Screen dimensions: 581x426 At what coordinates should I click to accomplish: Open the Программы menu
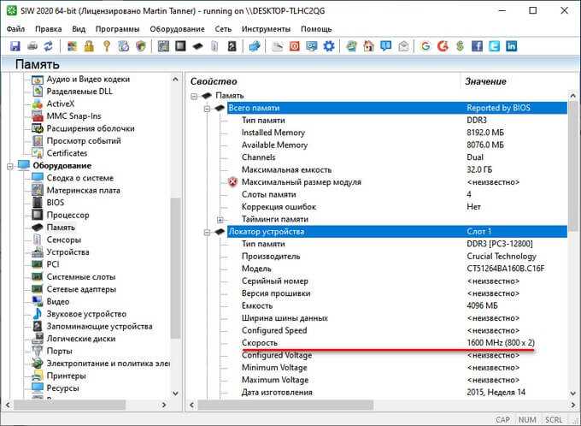117,29
